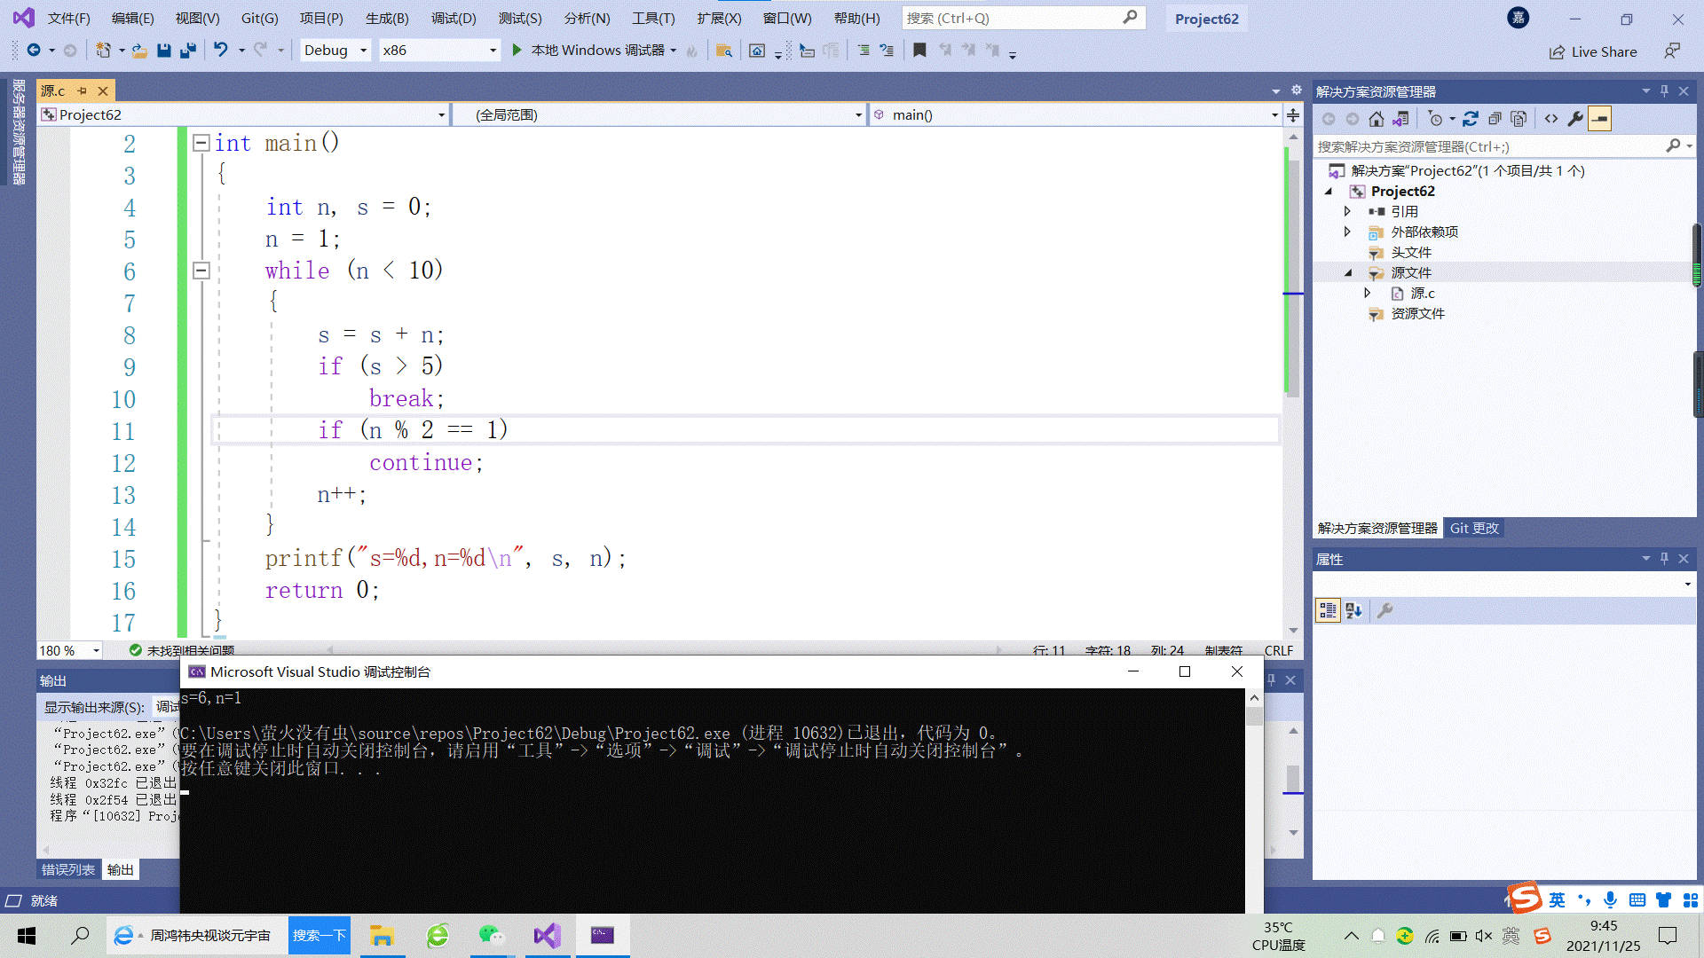Open the 180 % zoom level combo
This screenshot has width=1704, height=958.
pos(96,650)
